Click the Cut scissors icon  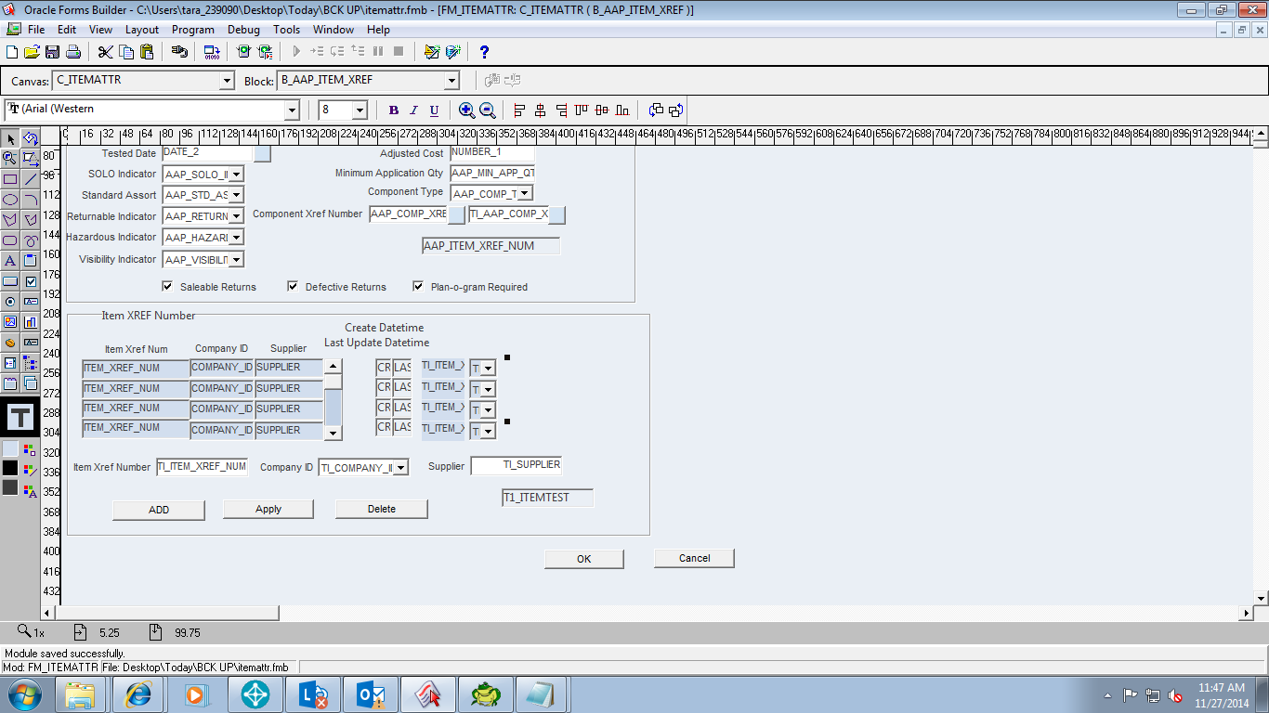point(105,52)
